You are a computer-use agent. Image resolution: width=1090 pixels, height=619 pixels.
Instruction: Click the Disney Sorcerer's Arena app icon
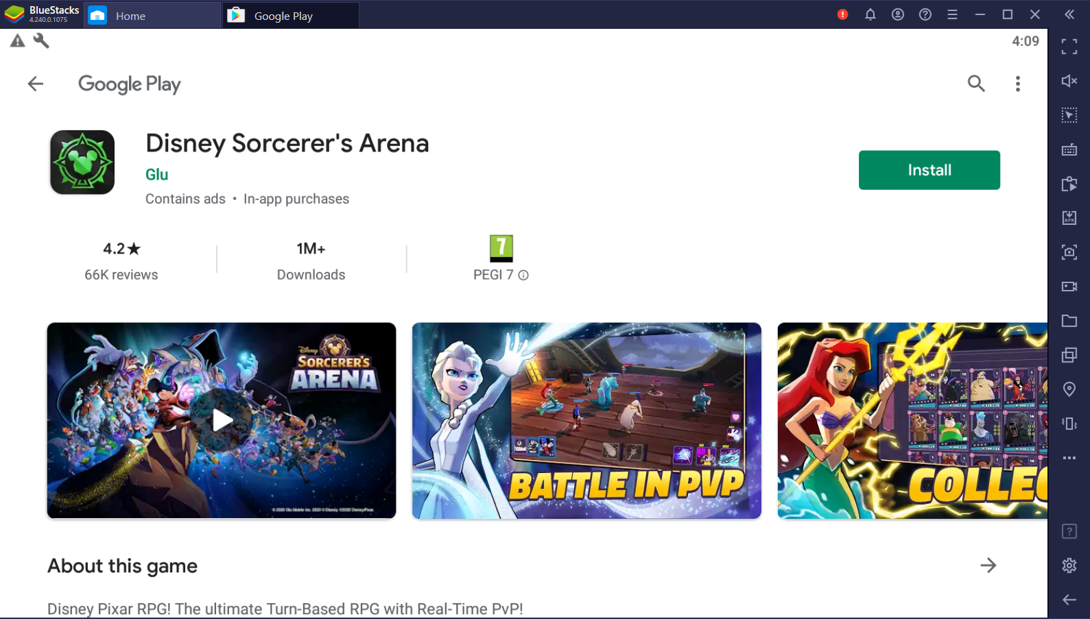click(x=82, y=162)
